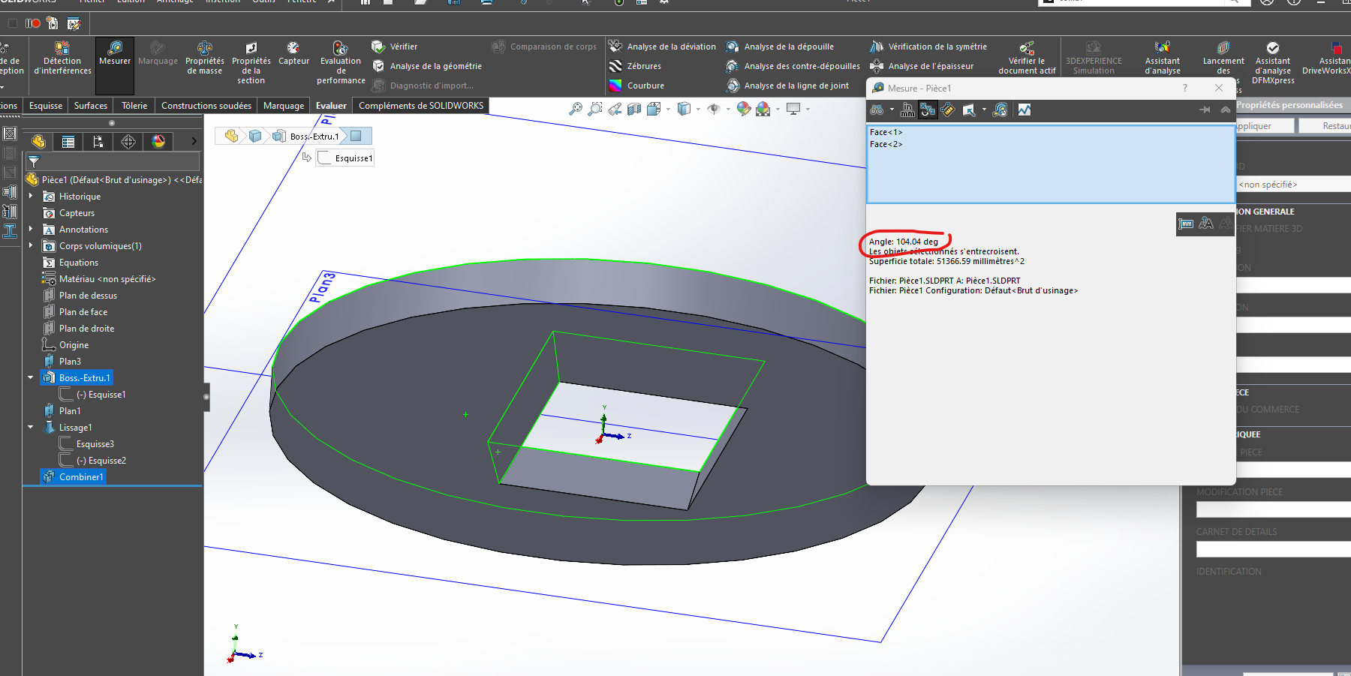The width and height of the screenshot is (1351, 676).
Task: Click the Units/Precision icon in Mesure dialog
Action: pos(907,110)
